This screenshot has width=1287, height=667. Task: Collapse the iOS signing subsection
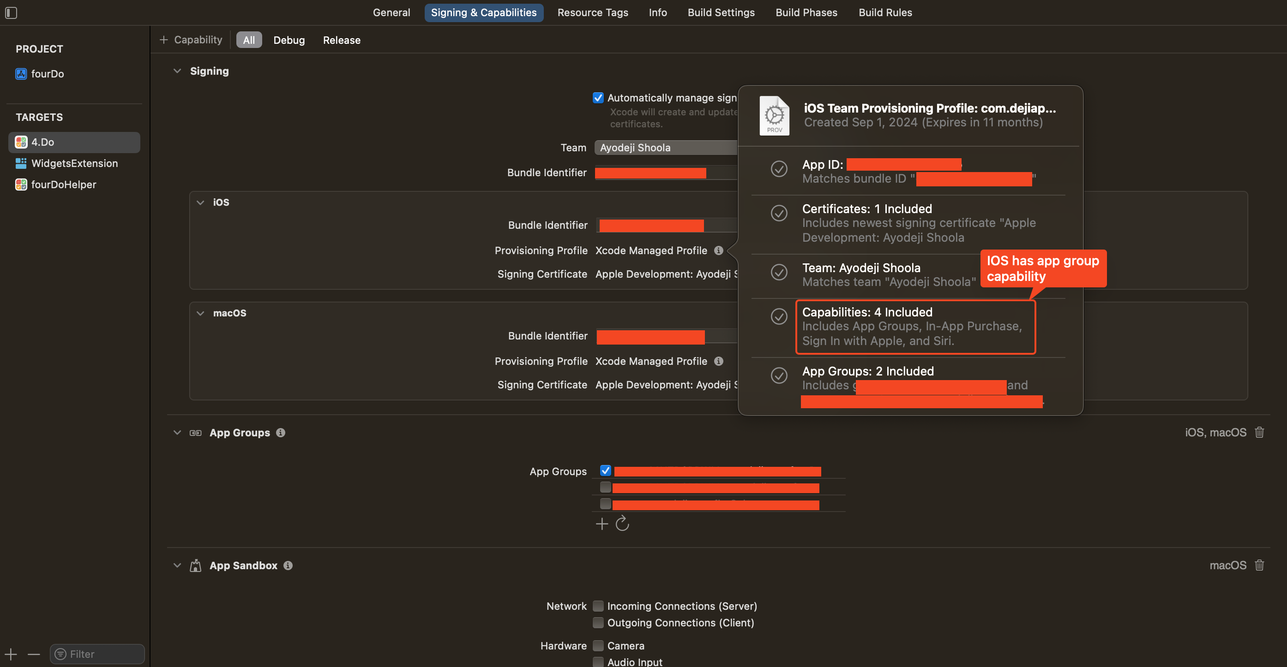(200, 202)
